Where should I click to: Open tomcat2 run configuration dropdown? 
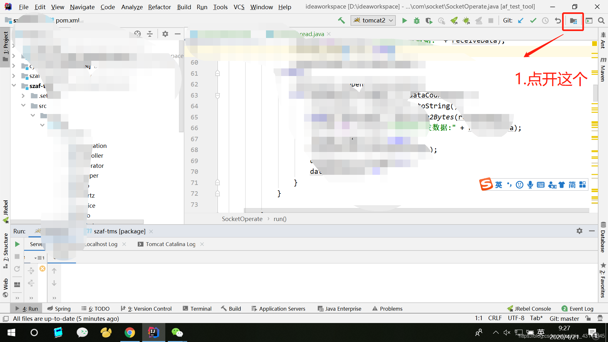[373, 20]
